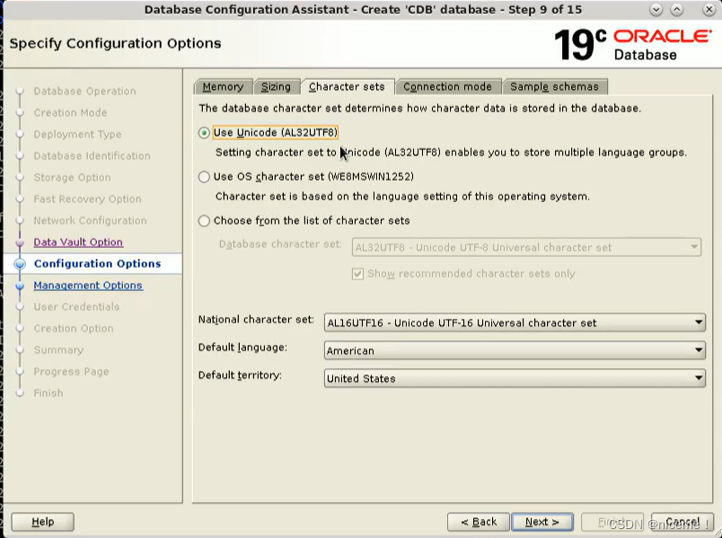The width and height of the screenshot is (722, 538).
Task: Click the Configuration Options step bullet icon
Action: (22, 263)
